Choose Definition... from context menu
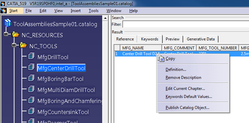 (x=176, y=70)
